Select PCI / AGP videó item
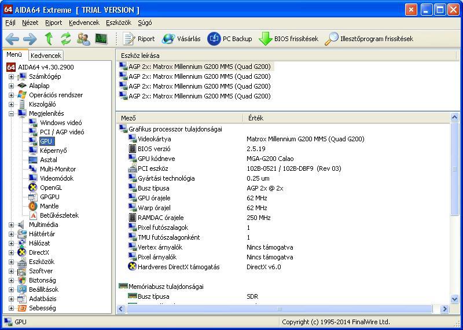The height and width of the screenshot is (330, 463). click(62, 132)
